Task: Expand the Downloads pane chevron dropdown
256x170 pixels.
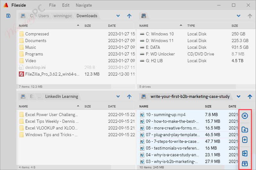Action: 118,16
